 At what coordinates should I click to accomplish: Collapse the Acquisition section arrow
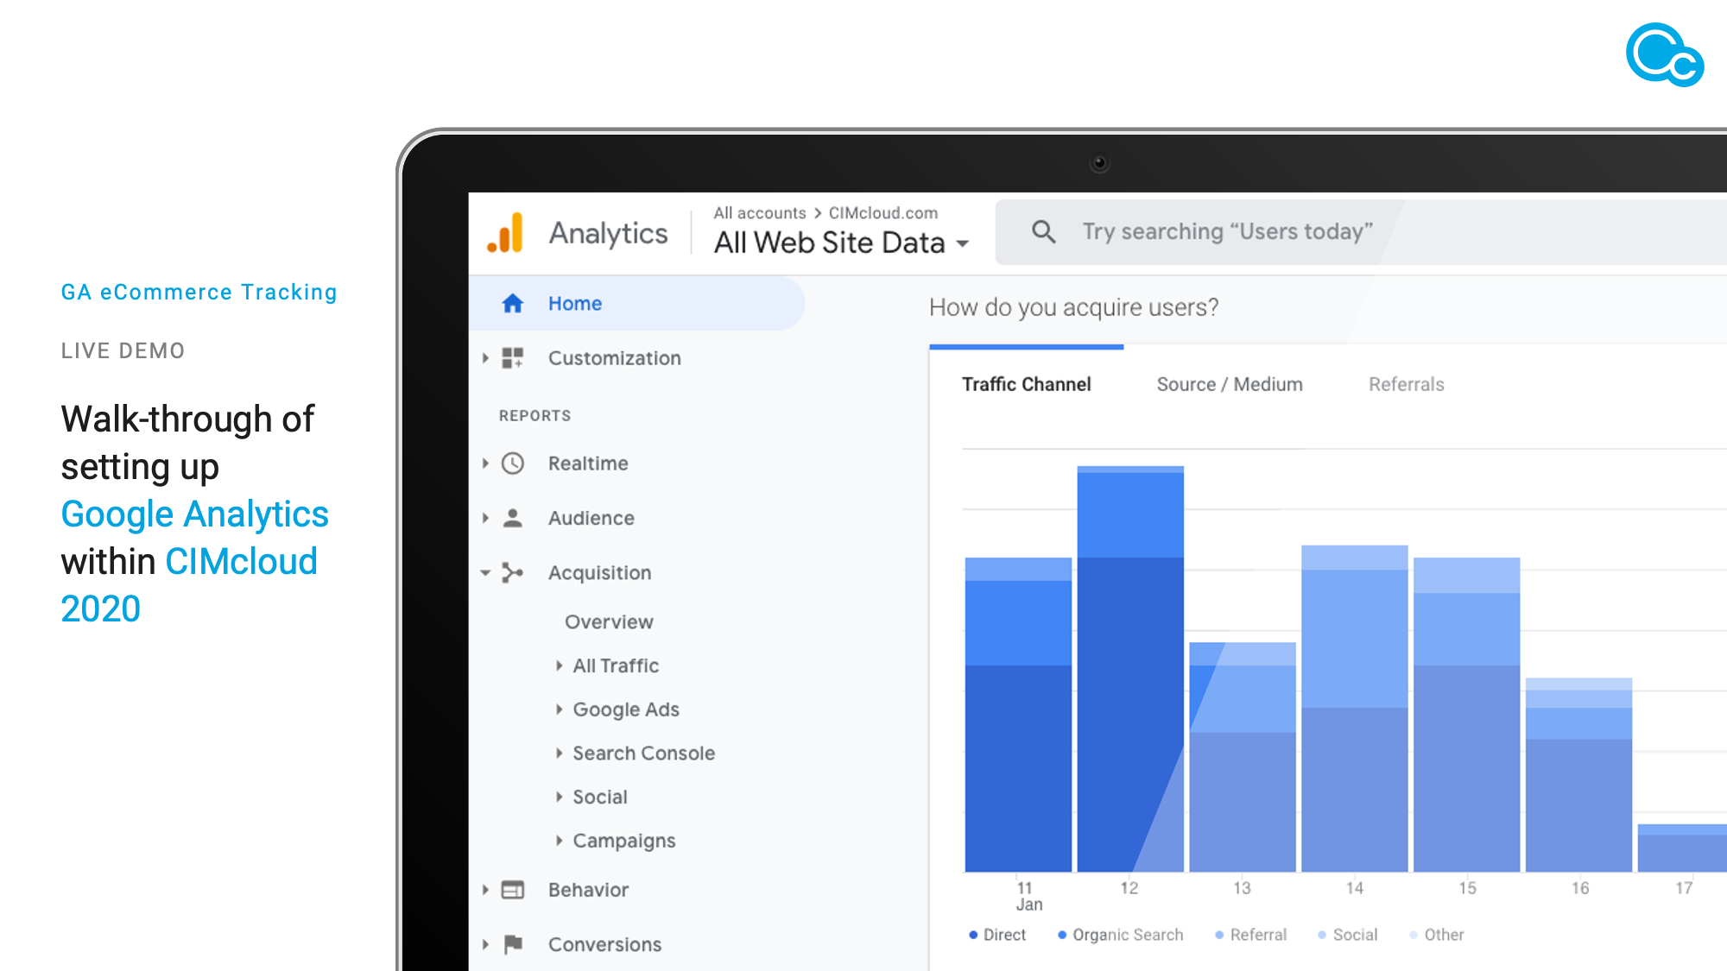[x=485, y=573]
